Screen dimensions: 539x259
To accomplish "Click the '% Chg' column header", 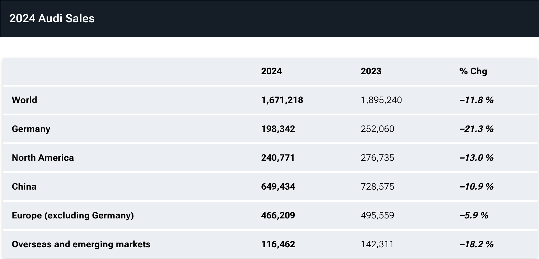I will pos(473,71).
